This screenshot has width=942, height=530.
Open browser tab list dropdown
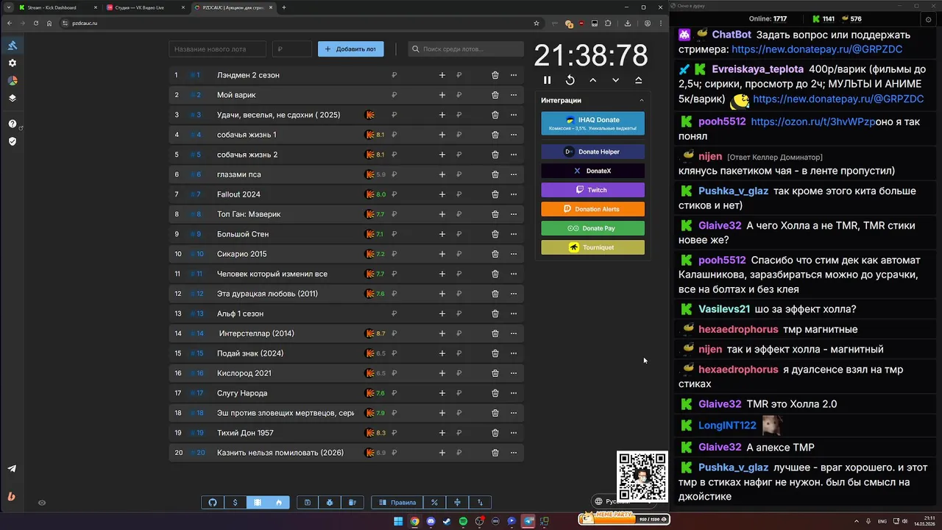coord(9,7)
